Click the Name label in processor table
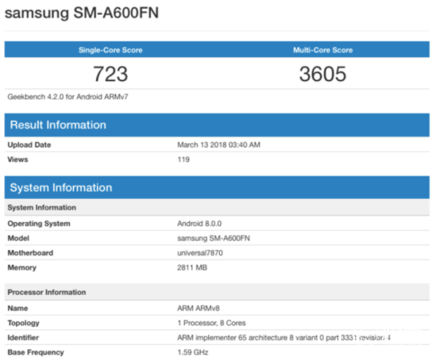Viewport: 436px width, 361px height. [x=18, y=308]
